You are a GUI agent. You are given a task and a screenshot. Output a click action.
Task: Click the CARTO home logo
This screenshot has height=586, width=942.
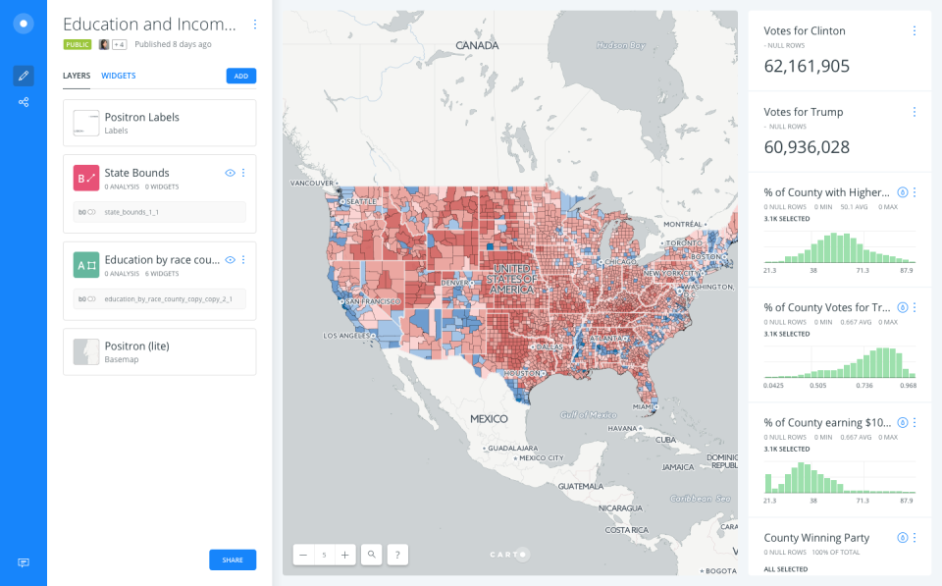[24, 24]
